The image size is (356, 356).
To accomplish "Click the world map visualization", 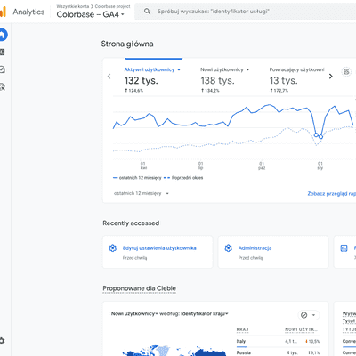I will coord(175,350).
